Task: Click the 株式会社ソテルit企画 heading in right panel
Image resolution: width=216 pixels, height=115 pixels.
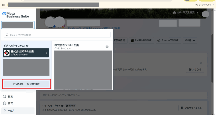Action: [67, 45]
